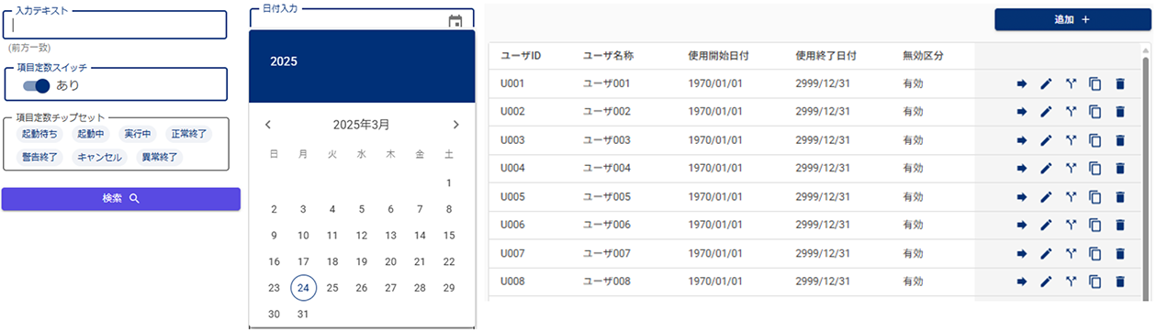Sort table by 使用開始日付 column header
Image resolution: width=1157 pixels, height=331 pixels.
719,56
